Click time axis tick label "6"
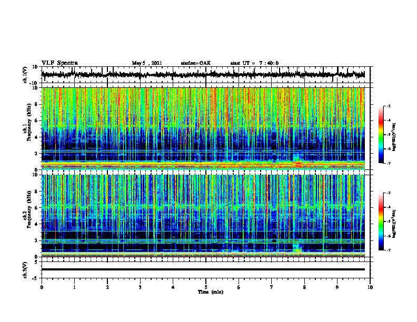This screenshot has height=322, width=417. point(239,287)
